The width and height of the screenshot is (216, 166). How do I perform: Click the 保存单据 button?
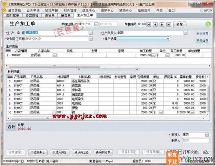tap(153, 152)
